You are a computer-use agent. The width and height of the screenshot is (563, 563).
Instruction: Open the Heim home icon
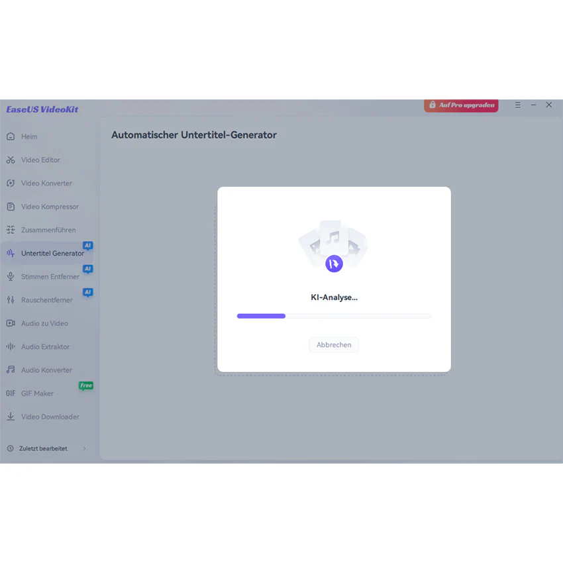(x=11, y=136)
